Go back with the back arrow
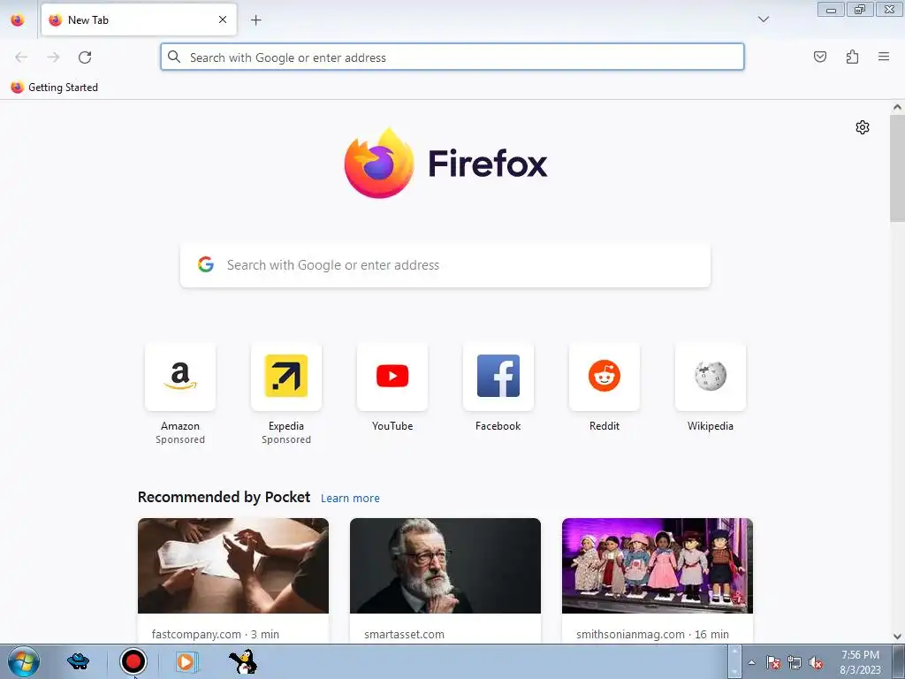 click(x=21, y=57)
